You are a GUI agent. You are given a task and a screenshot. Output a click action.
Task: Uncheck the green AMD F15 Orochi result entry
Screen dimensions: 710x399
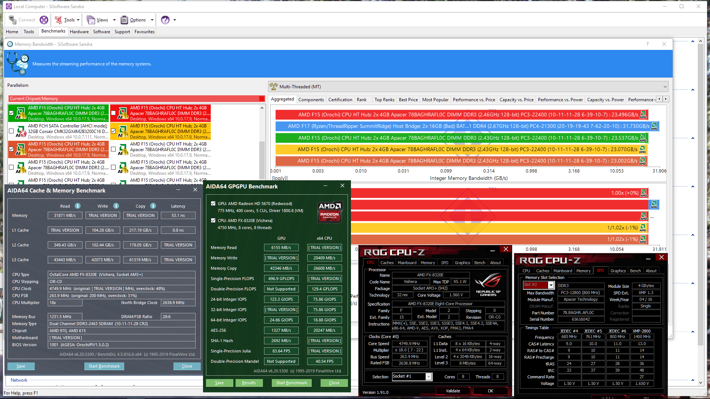(x=11, y=113)
